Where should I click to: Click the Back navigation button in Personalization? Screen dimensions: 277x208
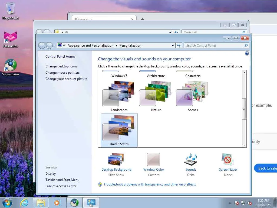point(42,45)
